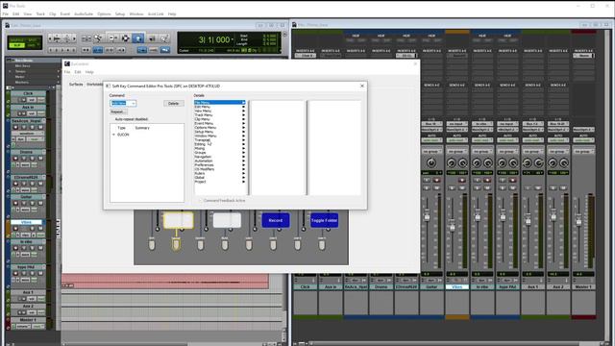Select the Pencil tool in the Edit toolbar
Screen dimensions: 615x346
click(164, 38)
